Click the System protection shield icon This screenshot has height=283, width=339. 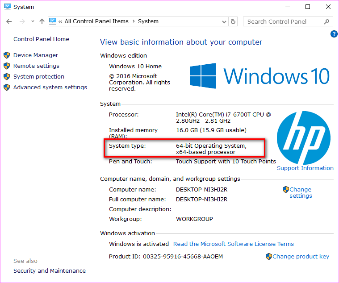pyautogui.click(x=7, y=77)
